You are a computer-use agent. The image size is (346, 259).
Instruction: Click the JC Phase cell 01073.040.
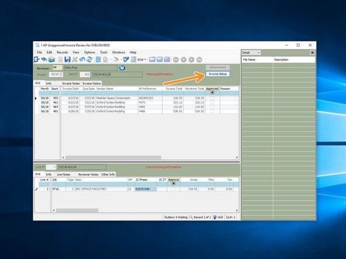[146, 189]
